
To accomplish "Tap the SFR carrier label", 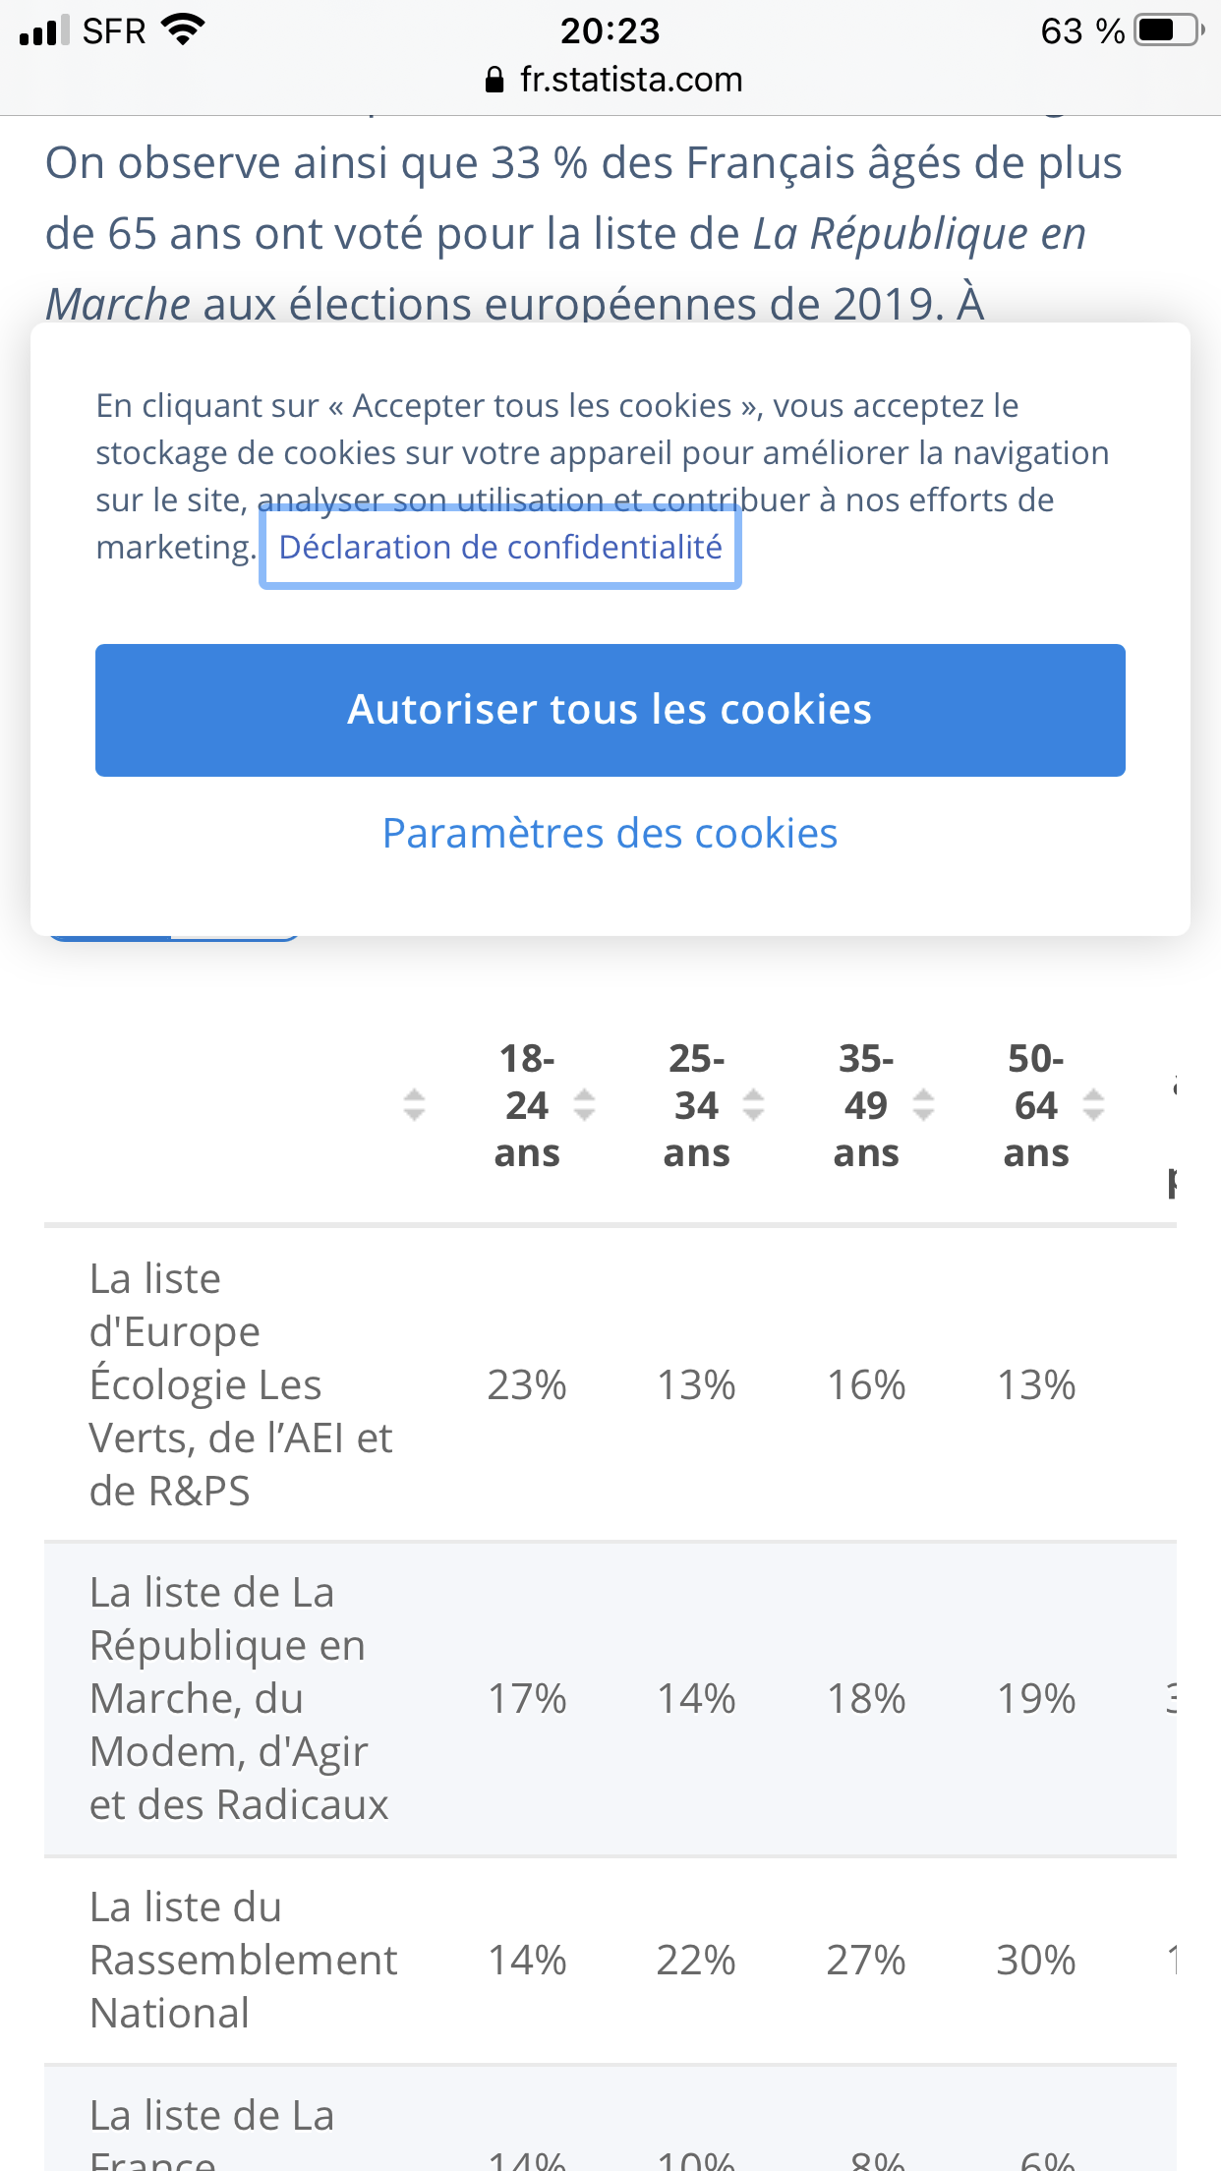I will (x=114, y=30).
